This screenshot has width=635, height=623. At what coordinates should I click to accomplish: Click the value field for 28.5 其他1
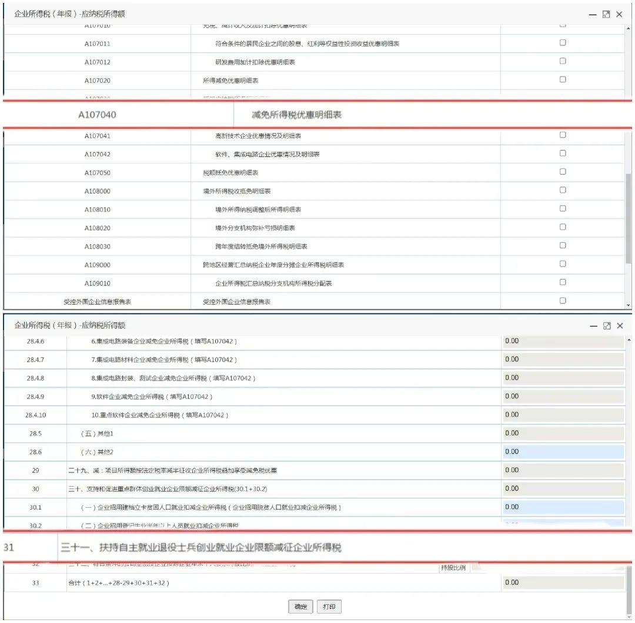coord(563,433)
